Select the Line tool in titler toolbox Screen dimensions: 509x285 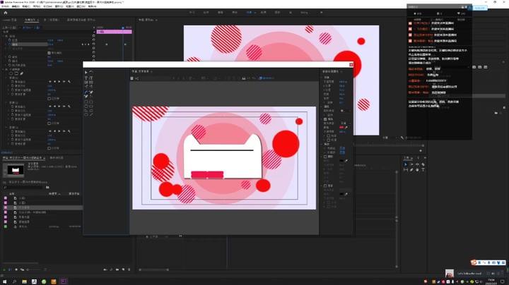point(91,114)
